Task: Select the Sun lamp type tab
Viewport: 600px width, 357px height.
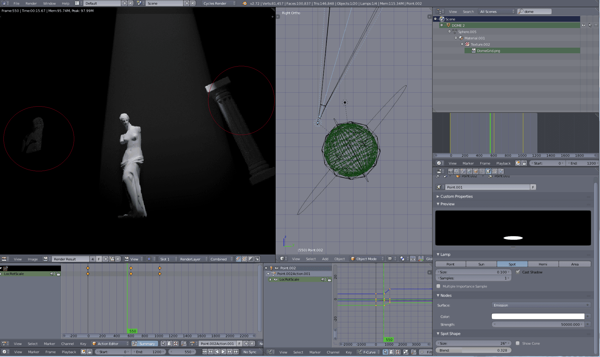Action: (x=481, y=264)
